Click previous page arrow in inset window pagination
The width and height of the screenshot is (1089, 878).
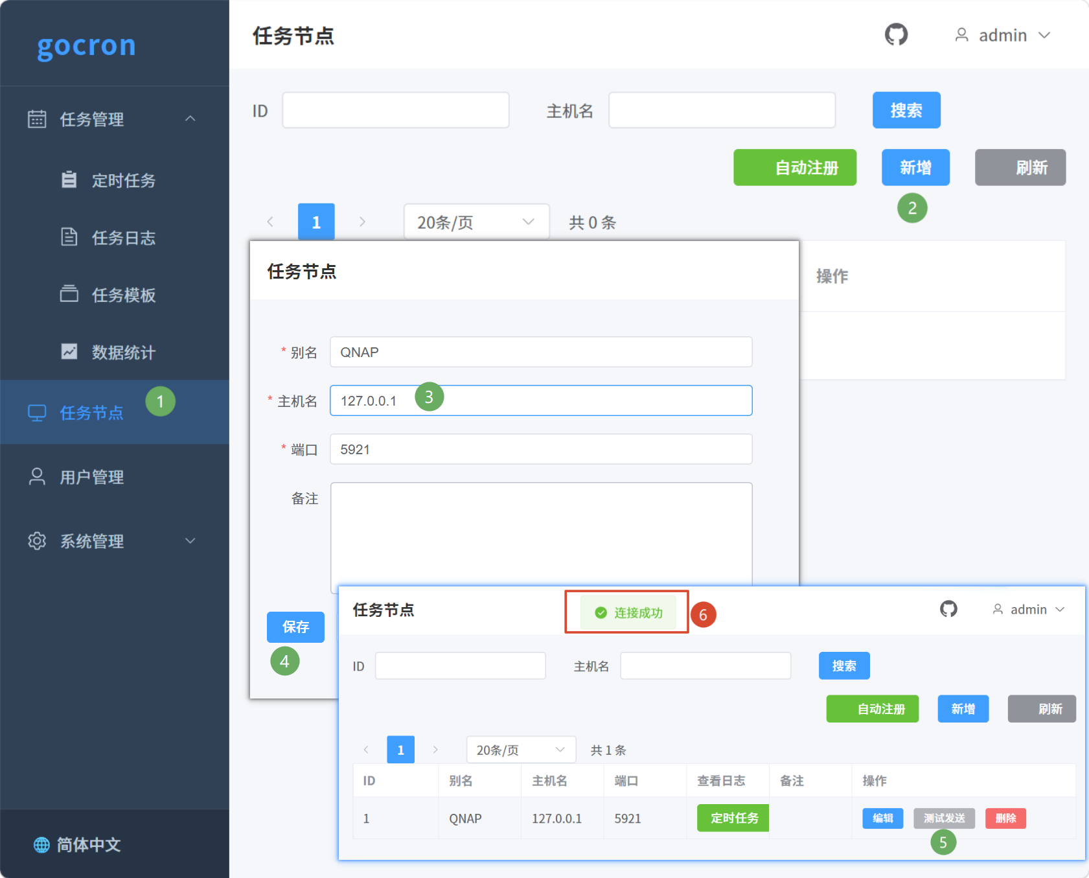(x=366, y=750)
